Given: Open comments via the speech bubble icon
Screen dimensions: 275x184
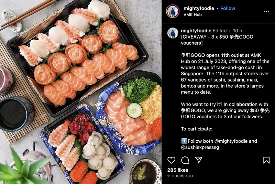Looking at the screenshot, I should [185, 160].
